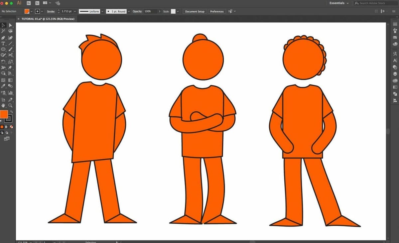Select the Symbol Sprayer tool
Image resolution: width=399 pixels, height=243 pixels.
(3, 93)
